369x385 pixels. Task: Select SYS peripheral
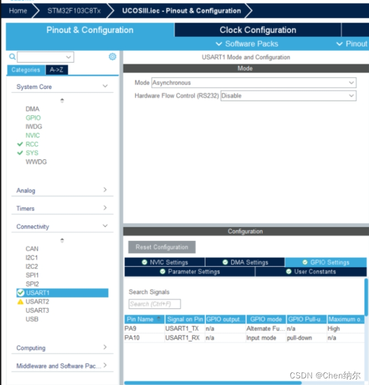[32, 153]
